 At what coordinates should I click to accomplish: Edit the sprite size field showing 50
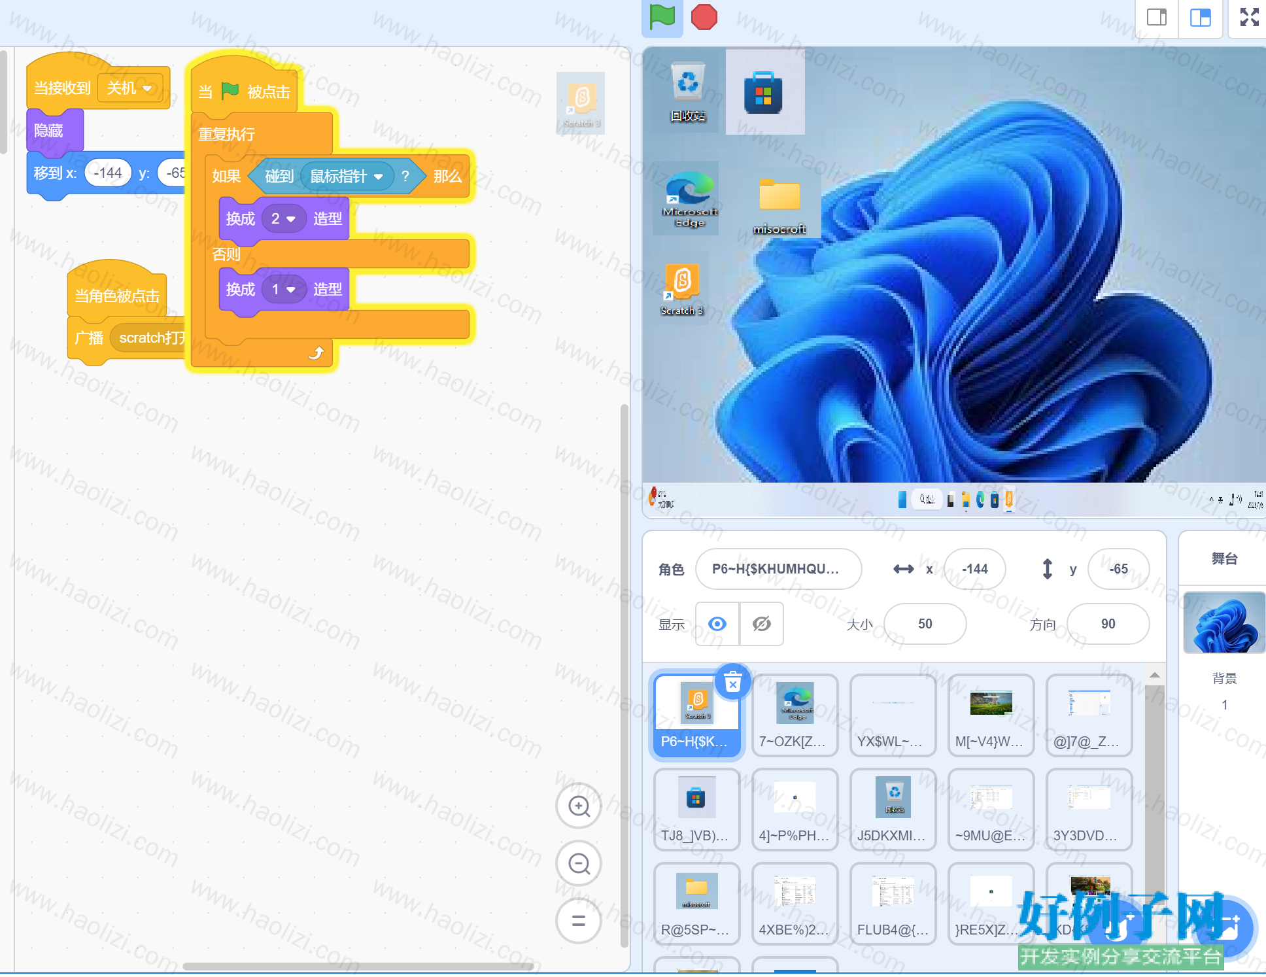pos(925,624)
